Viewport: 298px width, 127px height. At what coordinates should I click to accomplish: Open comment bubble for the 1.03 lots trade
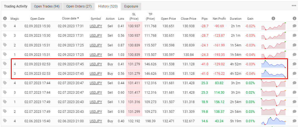(294, 54)
